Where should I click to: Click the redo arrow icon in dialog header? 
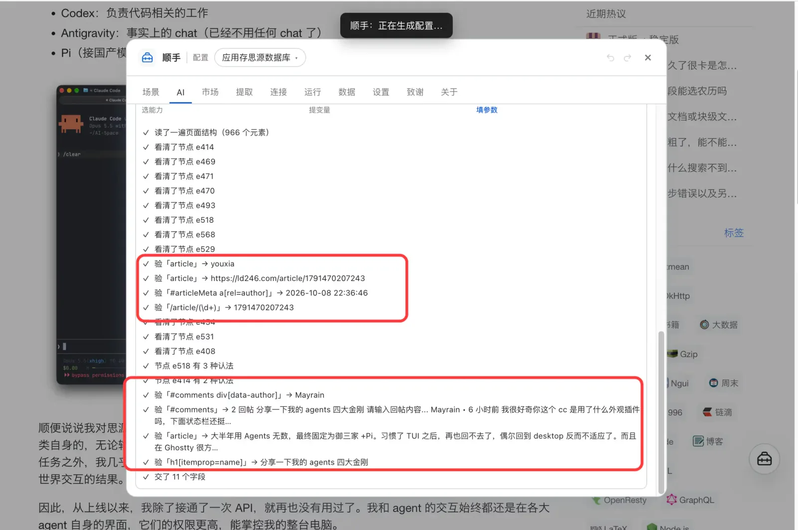627,58
